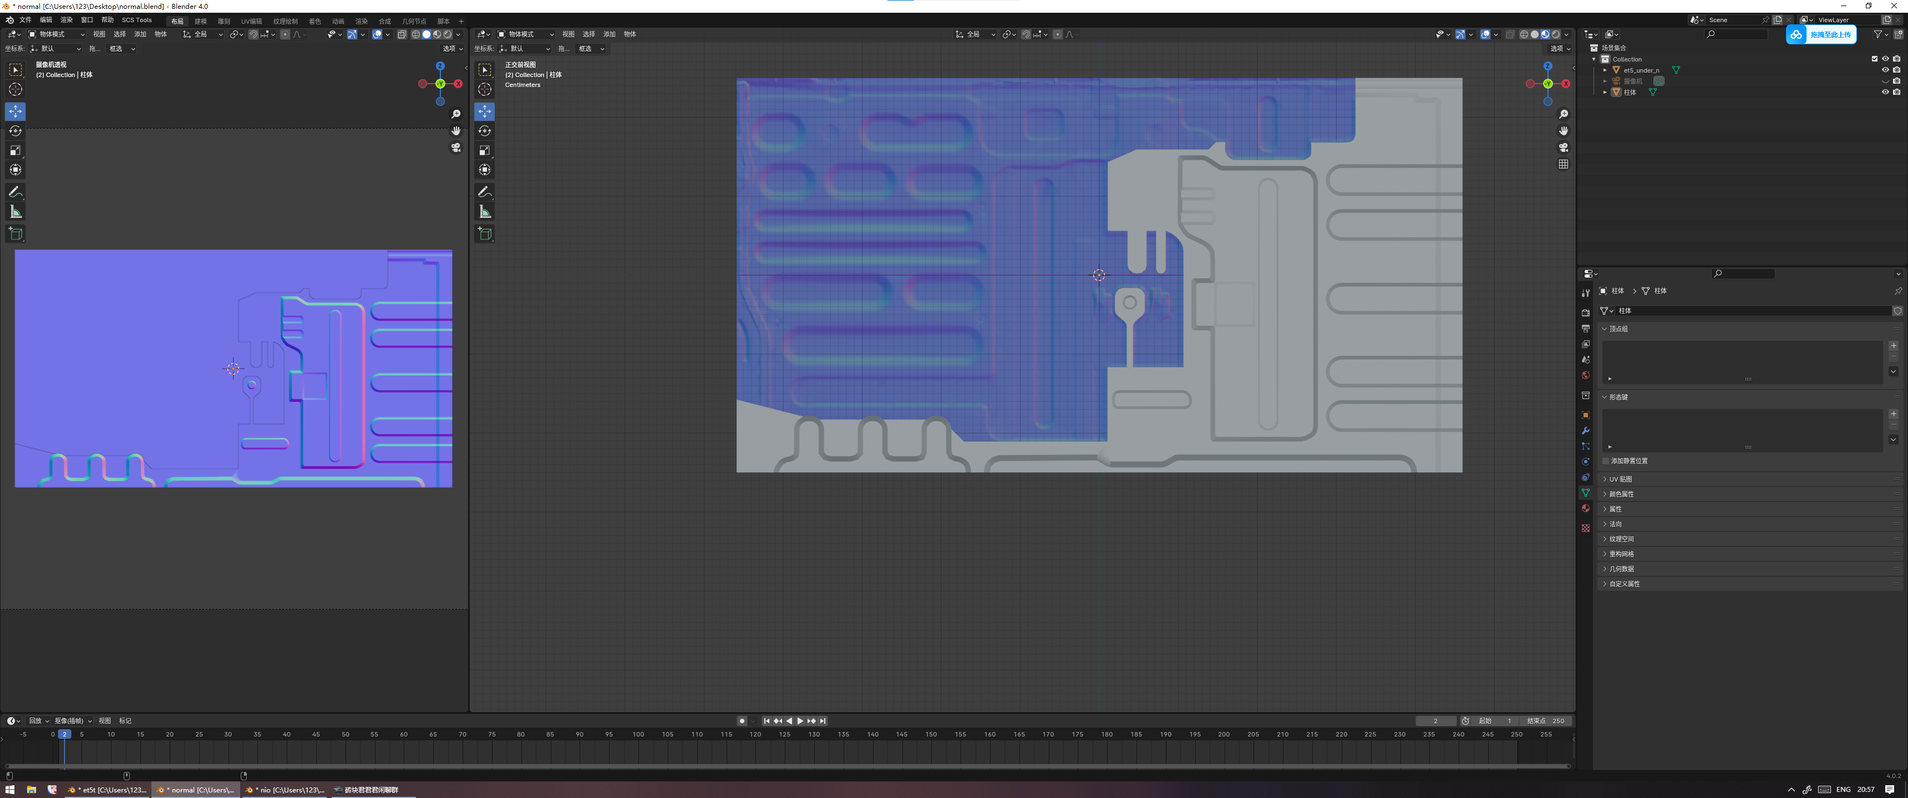Hide the et5_under_n object in viewport
This screenshot has height=798, width=1908.
point(1885,70)
